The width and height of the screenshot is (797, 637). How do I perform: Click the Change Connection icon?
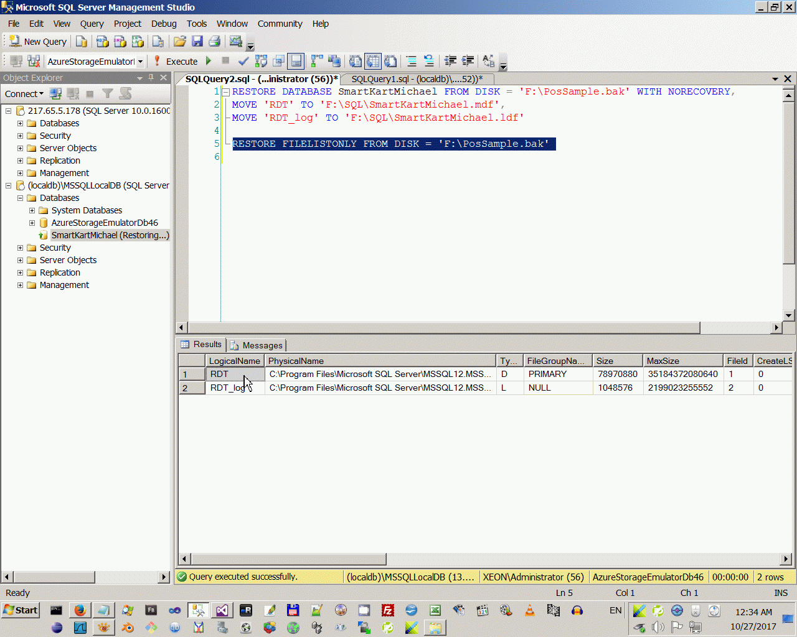click(34, 61)
